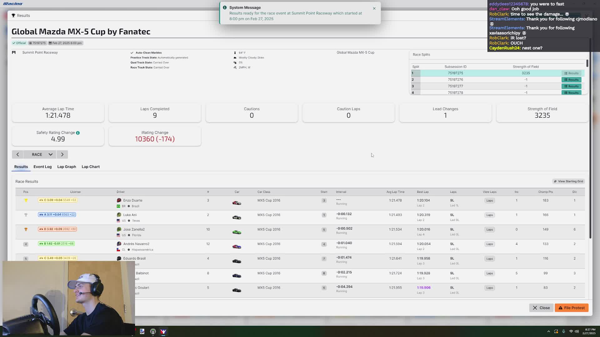This screenshot has width=600, height=337.
Task: Click the silver second-place trophy icon
Action: tap(26, 215)
